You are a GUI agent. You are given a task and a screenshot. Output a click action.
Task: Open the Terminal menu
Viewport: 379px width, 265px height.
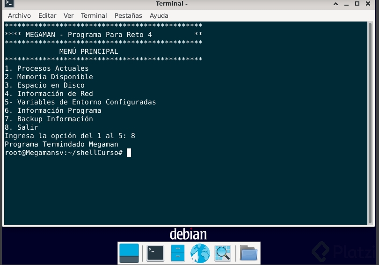tap(94, 16)
